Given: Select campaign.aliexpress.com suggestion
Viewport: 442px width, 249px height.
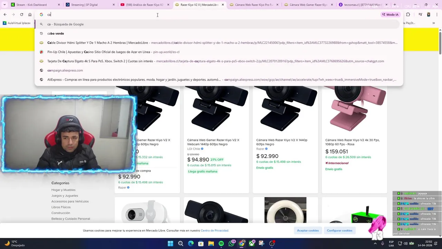Looking at the screenshot, I should tap(218, 70).
